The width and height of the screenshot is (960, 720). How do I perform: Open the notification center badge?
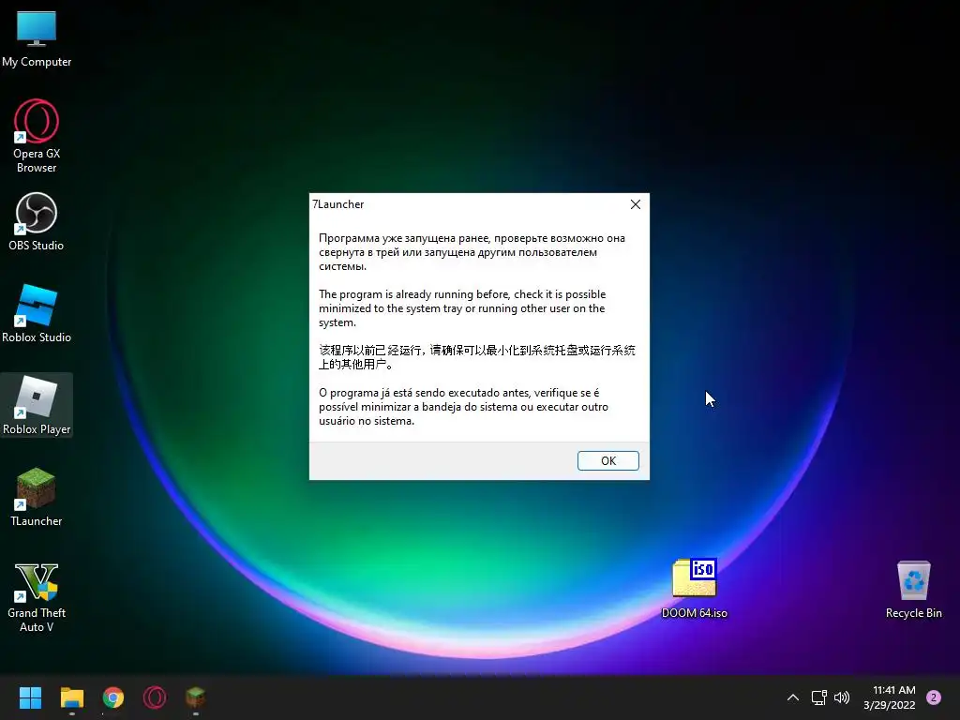tap(934, 697)
